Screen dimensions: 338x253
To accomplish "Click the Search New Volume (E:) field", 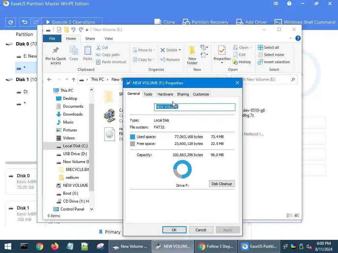I will (264, 79).
